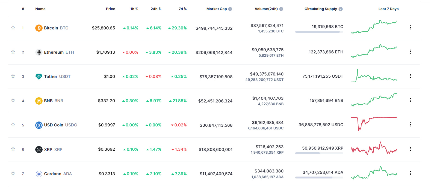Viewport: 431px width, 188px height.
Task: Open Ethereum's three-dot menu
Action: [411, 51]
